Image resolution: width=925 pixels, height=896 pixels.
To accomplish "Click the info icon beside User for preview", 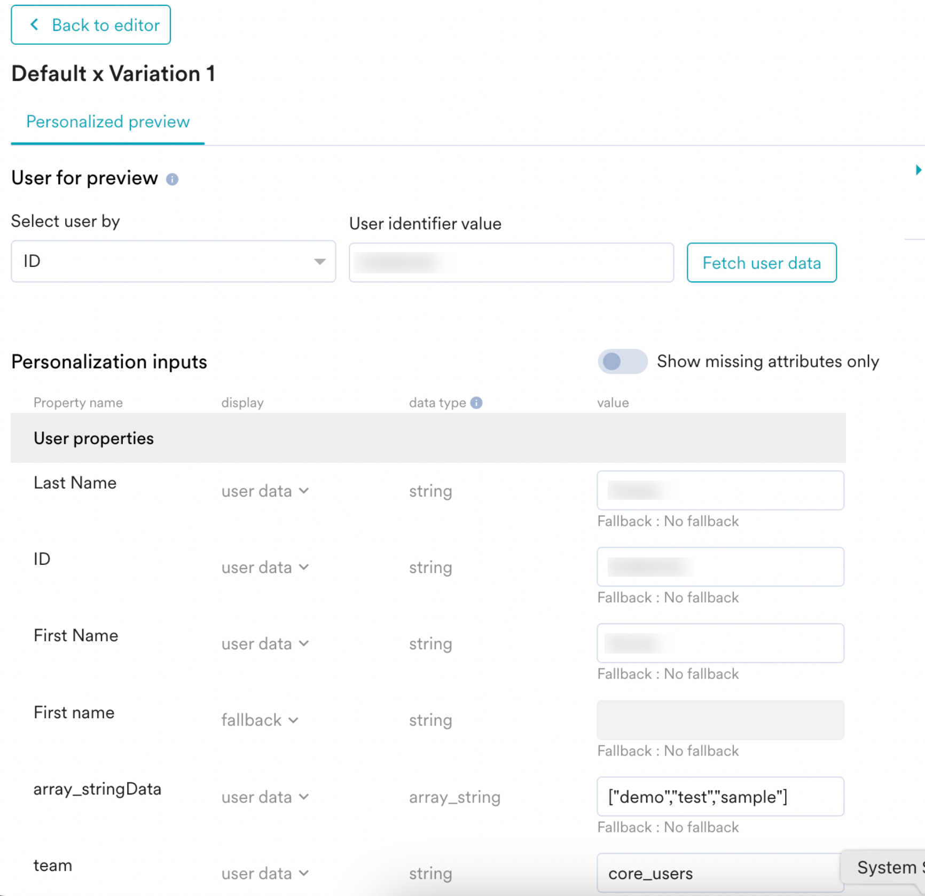I will pyautogui.click(x=172, y=179).
